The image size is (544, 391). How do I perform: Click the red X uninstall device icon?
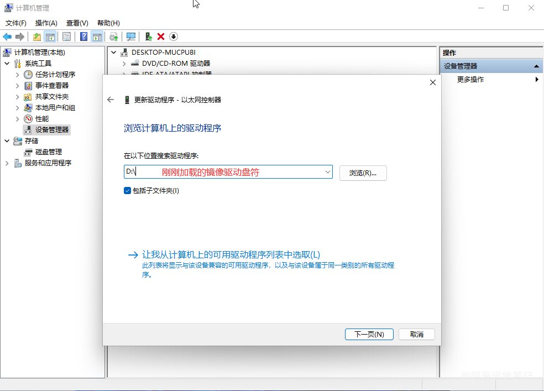click(161, 37)
